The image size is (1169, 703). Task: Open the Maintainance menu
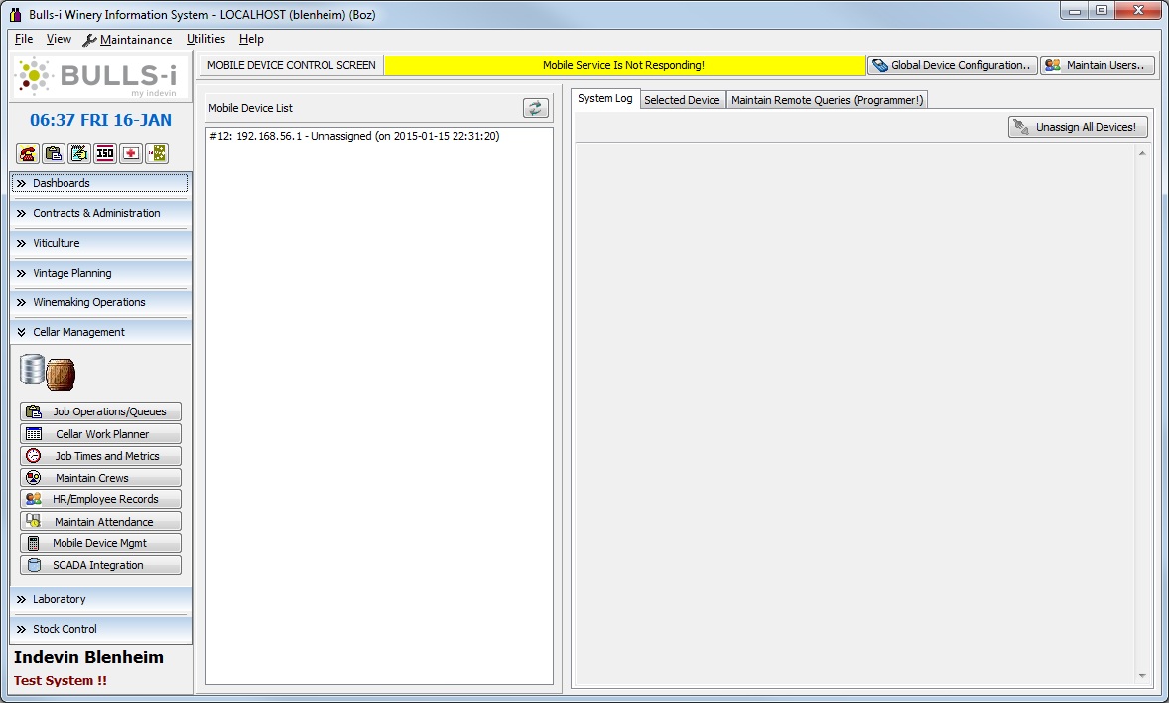point(127,40)
